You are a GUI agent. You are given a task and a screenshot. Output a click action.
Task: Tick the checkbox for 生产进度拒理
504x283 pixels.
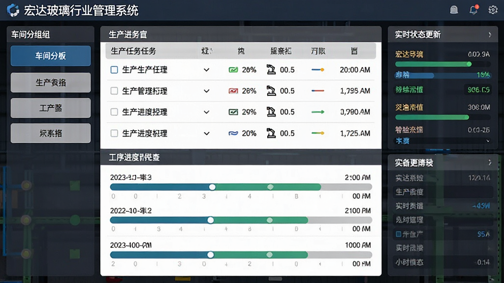tap(114, 133)
